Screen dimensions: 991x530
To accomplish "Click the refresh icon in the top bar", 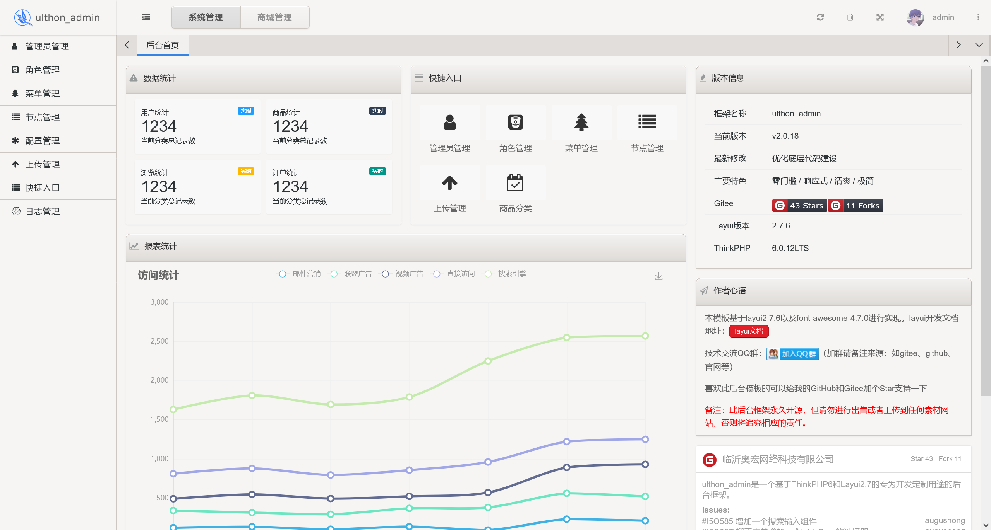I will [x=820, y=17].
